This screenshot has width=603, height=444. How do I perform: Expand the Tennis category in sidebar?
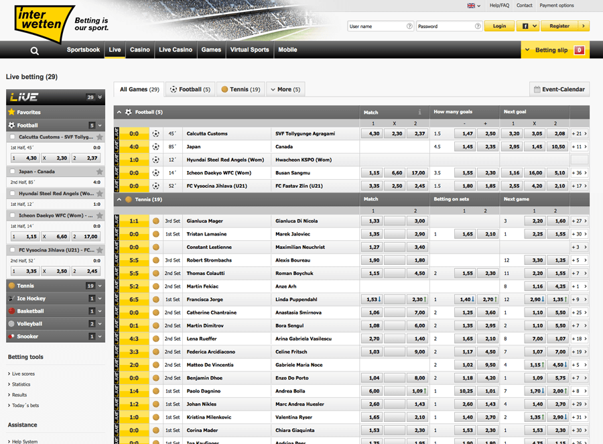tap(100, 286)
